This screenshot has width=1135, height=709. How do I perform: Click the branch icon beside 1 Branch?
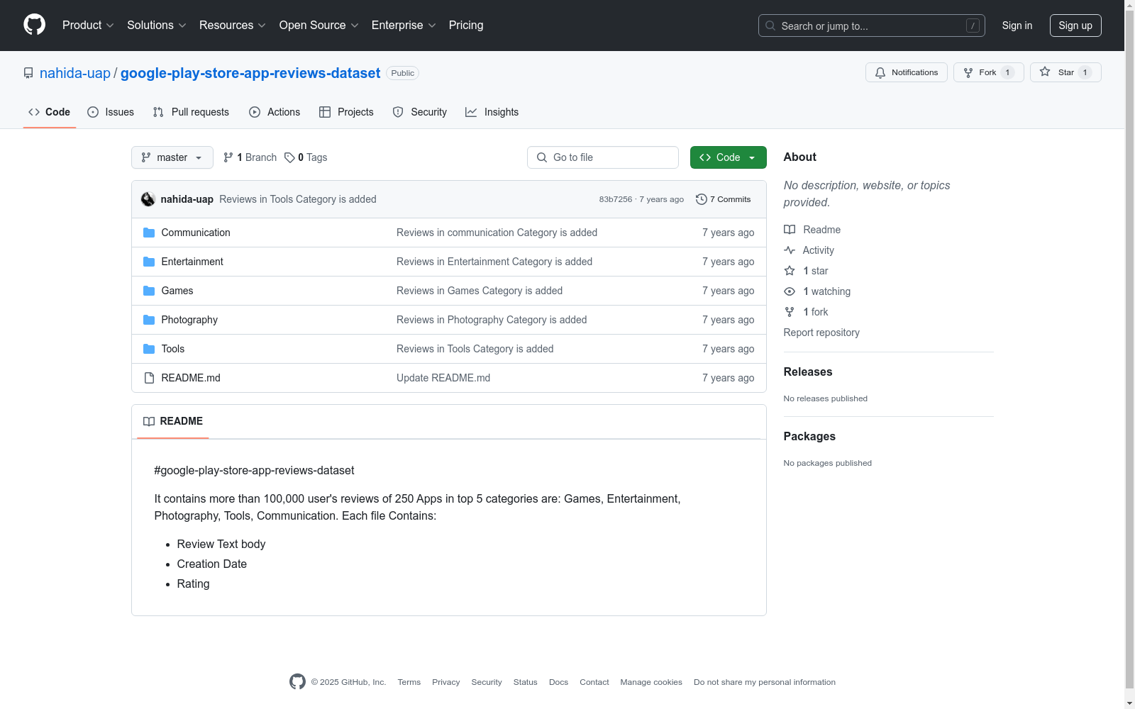[x=228, y=157]
